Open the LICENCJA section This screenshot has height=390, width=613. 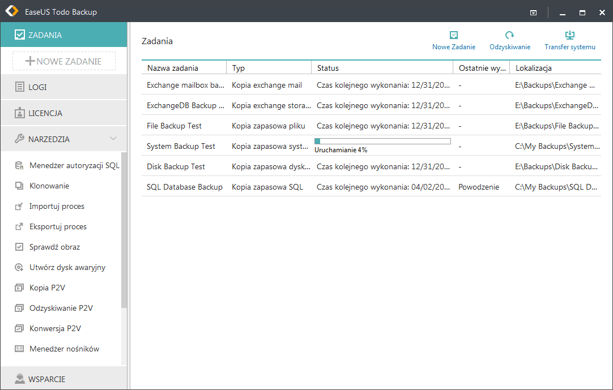click(45, 113)
